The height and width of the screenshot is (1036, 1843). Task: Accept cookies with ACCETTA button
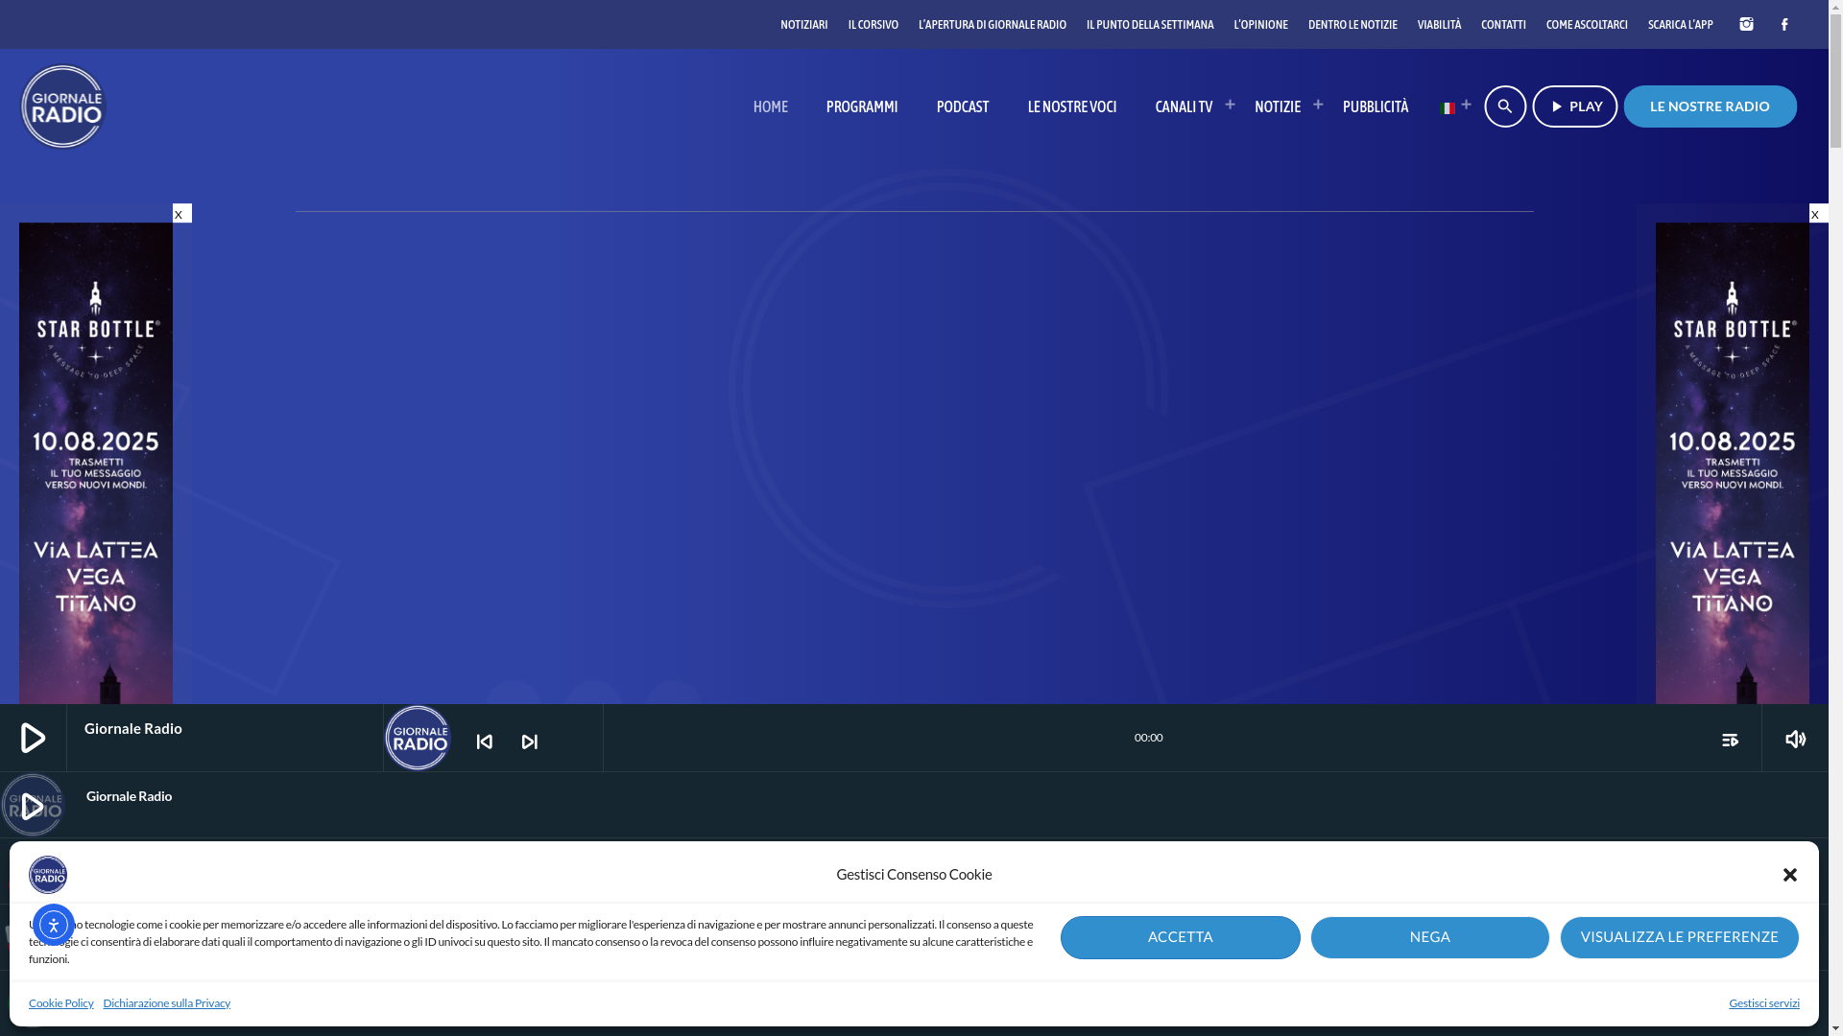coord(1181,937)
